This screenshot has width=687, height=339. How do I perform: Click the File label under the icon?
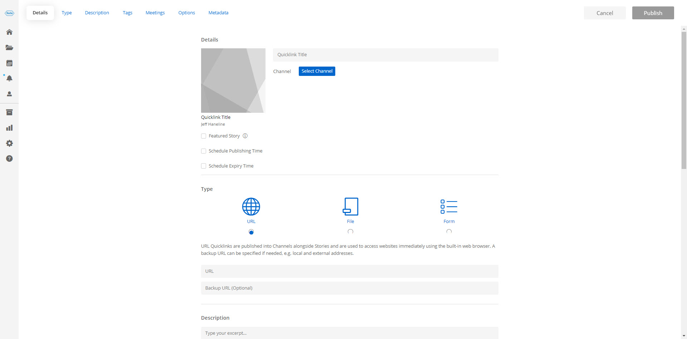350,222
